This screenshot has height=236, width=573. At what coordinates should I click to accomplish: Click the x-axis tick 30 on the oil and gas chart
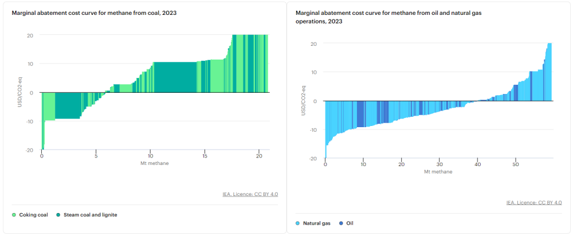click(439, 164)
